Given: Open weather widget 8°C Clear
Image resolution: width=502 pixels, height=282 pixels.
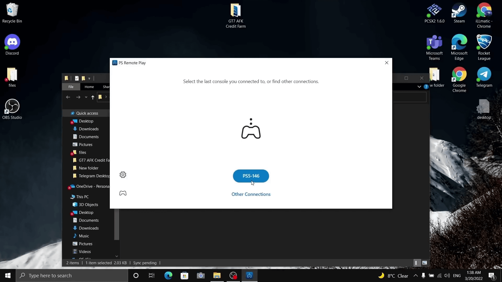Looking at the screenshot, I should pos(393,276).
